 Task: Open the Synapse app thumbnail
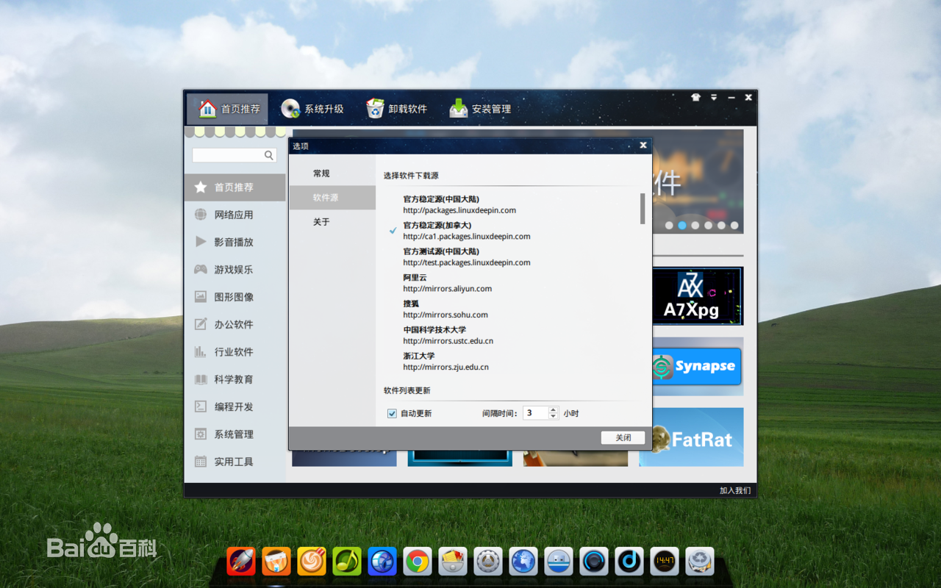click(698, 367)
